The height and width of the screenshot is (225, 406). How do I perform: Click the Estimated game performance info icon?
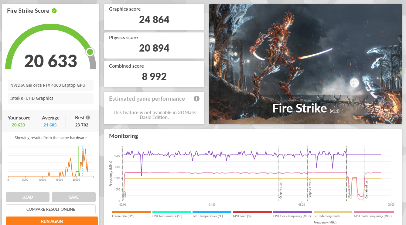coord(196,99)
